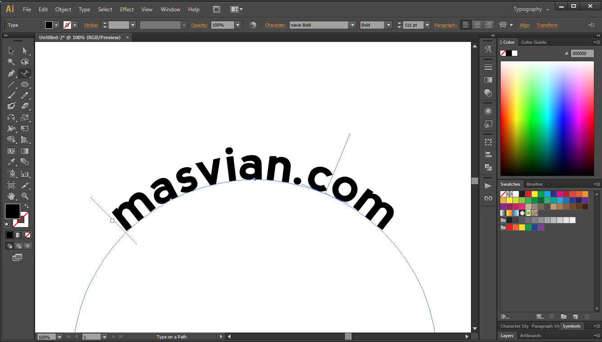Viewport: 602px width, 342px height.
Task: Enable center paragraph alignment
Action: point(476,25)
